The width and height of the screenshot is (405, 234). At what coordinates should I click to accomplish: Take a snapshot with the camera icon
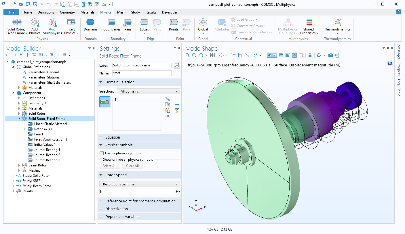331,55
